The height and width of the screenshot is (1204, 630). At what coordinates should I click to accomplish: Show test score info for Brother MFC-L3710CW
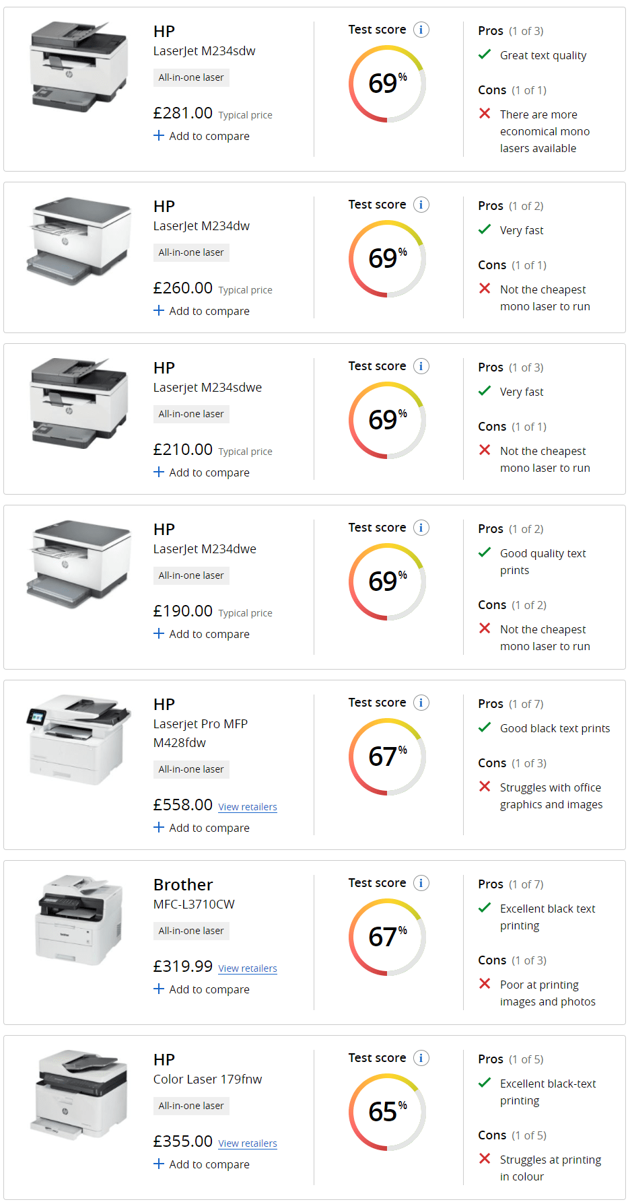(x=421, y=883)
